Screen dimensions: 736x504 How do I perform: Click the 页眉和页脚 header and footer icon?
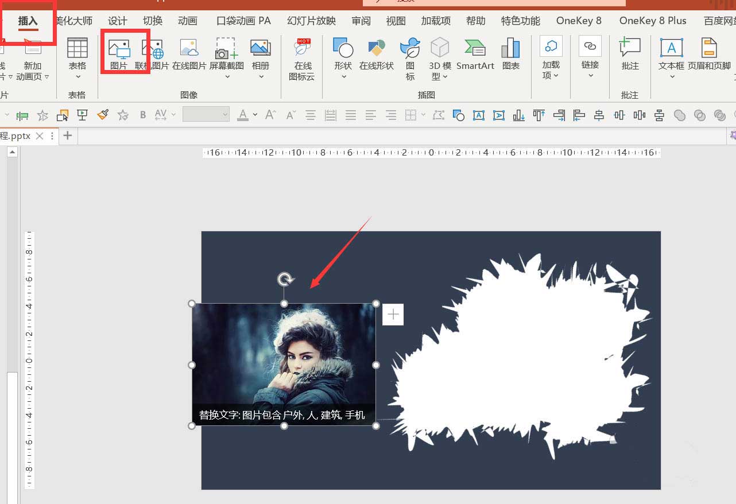[x=709, y=54]
